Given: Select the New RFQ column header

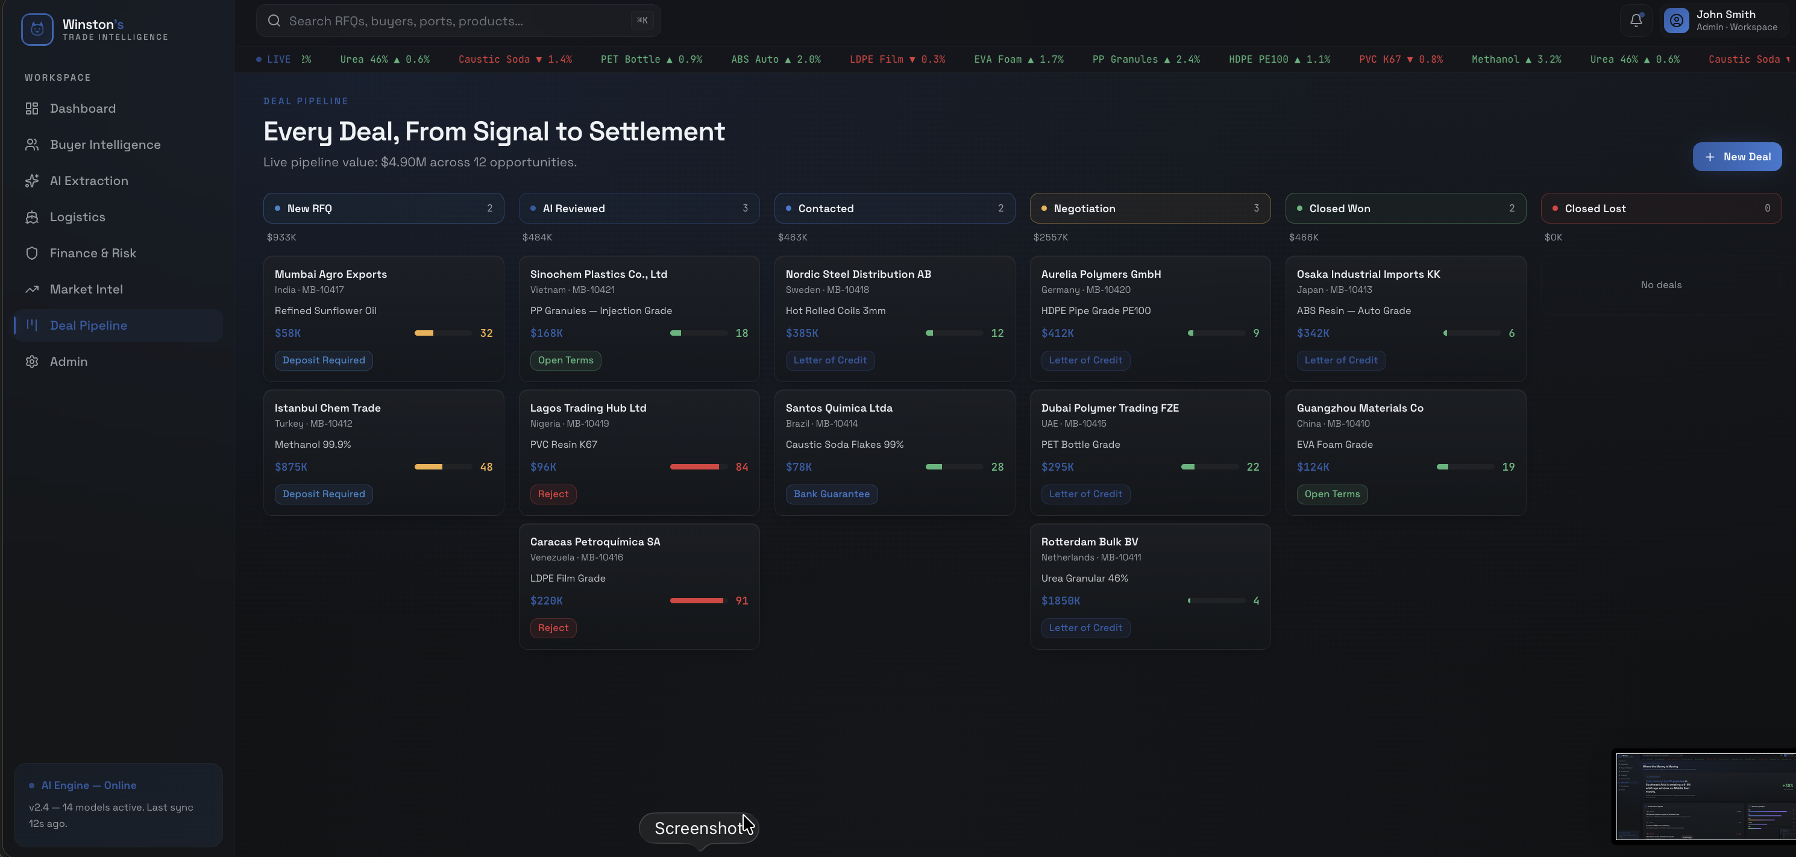Looking at the screenshot, I should click(383, 209).
